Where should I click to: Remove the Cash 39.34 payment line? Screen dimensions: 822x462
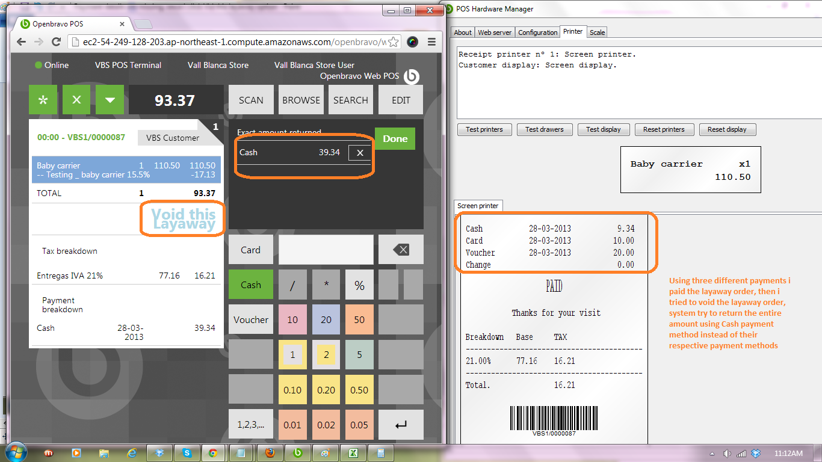click(360, 153)
